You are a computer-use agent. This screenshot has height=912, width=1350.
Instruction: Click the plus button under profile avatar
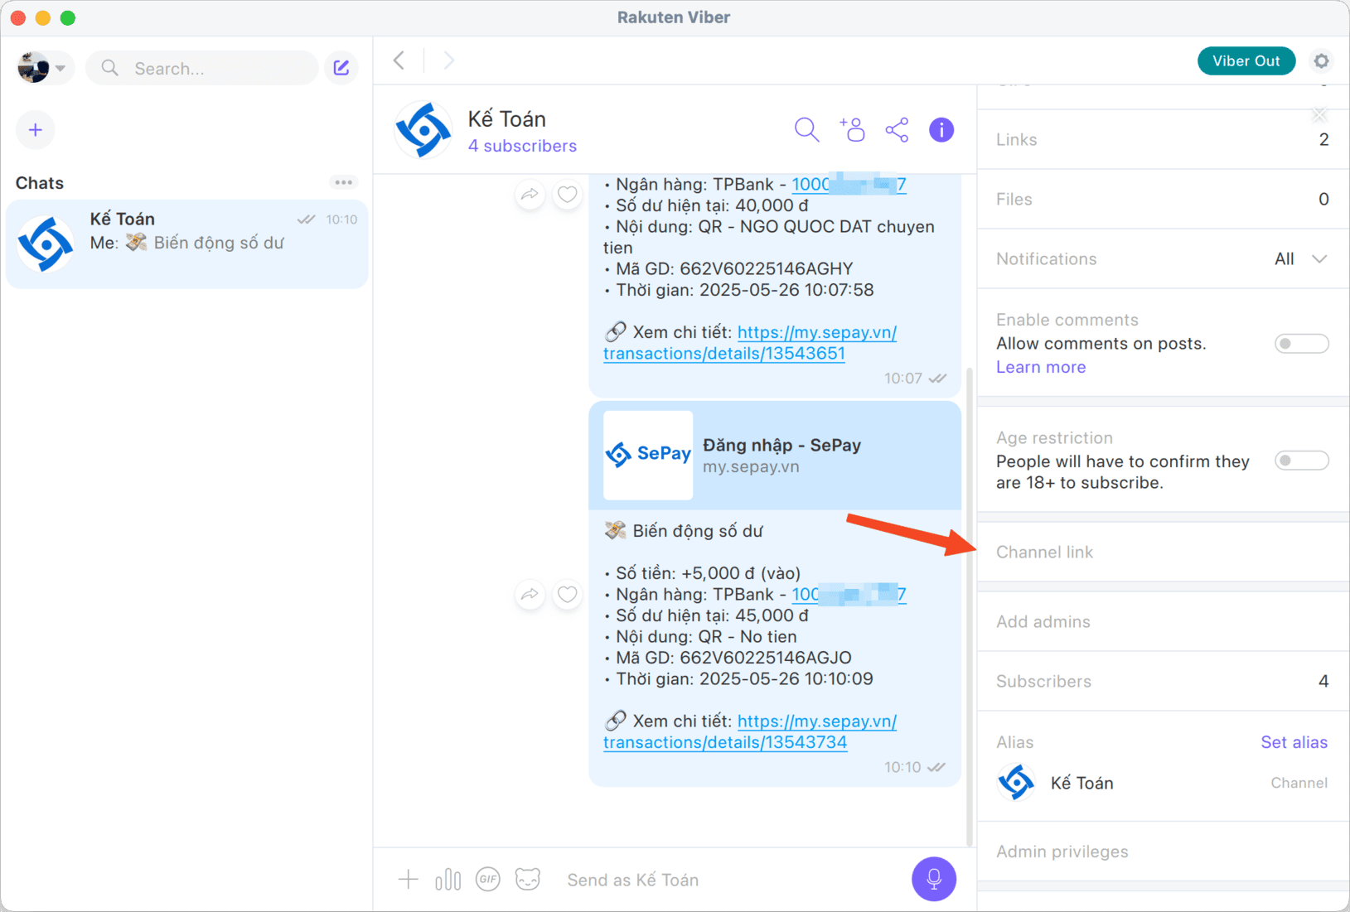36,130
